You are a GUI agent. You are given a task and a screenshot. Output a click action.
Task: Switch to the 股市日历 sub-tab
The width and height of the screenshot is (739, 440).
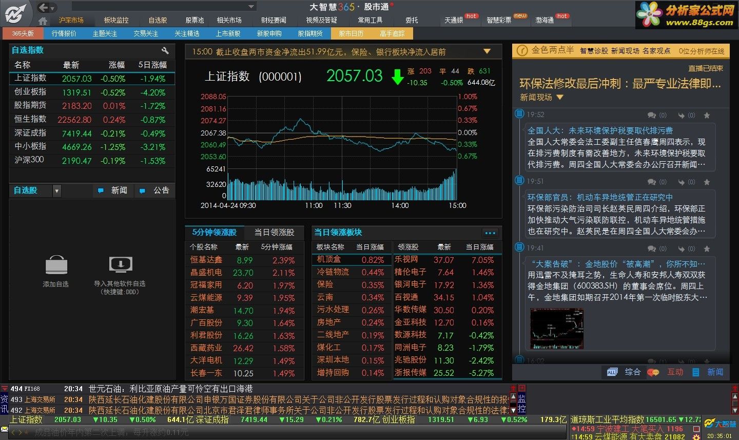351,33
